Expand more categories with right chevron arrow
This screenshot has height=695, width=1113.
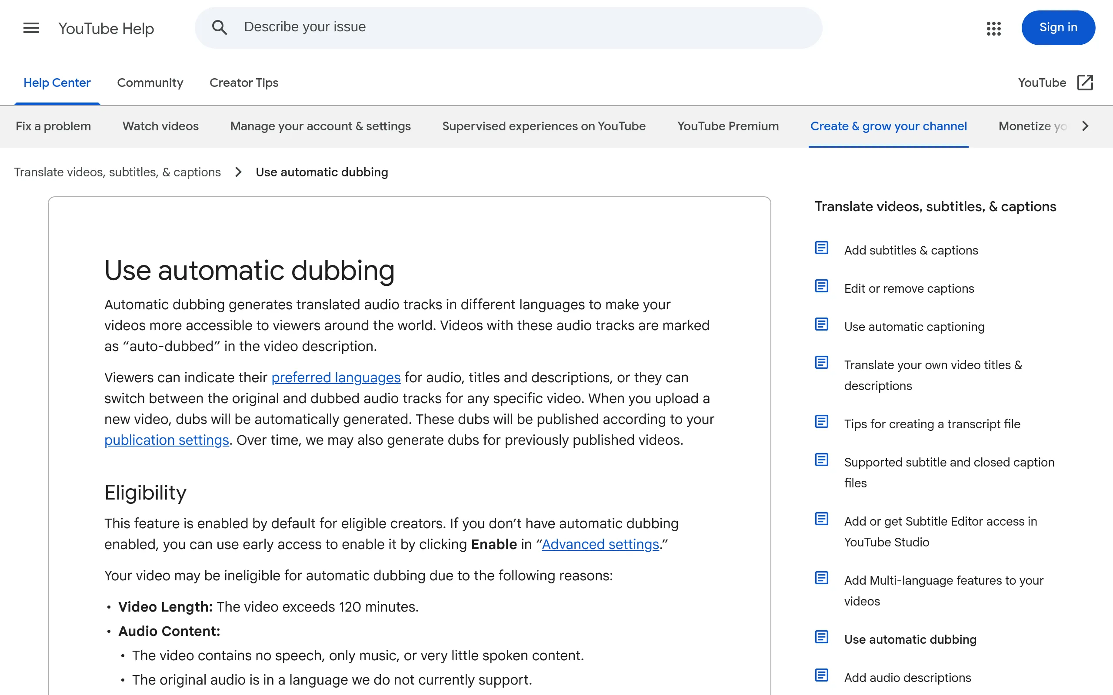(1086, 126)
